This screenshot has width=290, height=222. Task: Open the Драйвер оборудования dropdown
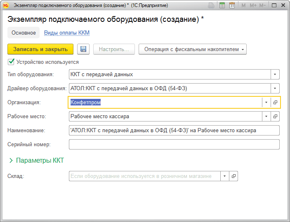(275, 88)
